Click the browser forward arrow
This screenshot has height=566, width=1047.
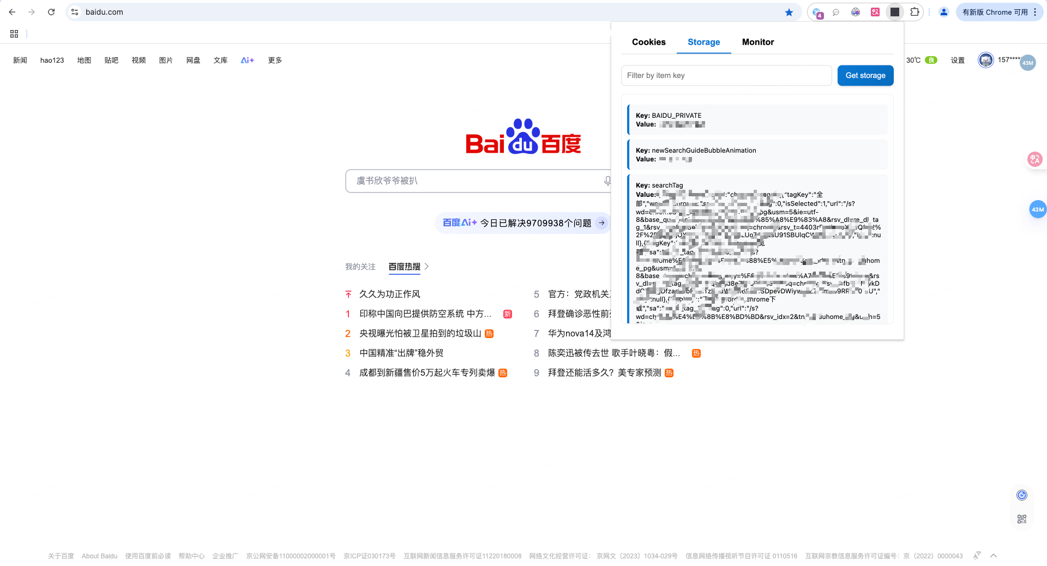click(32, 12)
